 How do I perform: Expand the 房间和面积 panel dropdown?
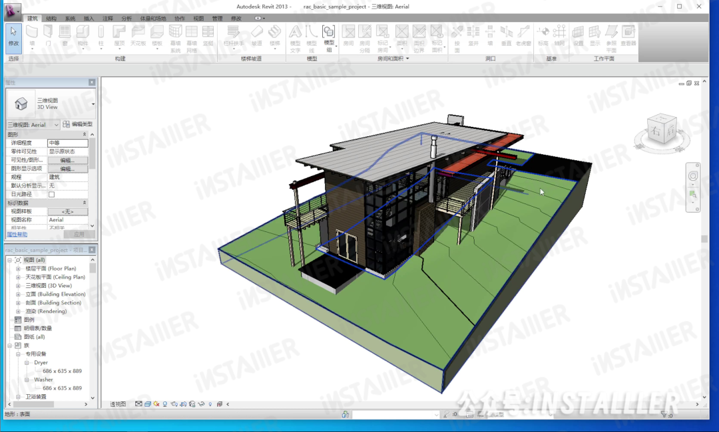393,58
